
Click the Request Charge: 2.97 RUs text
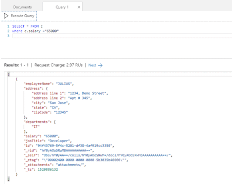click(58, 65)
